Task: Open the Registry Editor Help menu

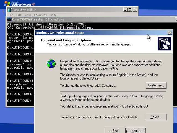Action: coord(53,15)
